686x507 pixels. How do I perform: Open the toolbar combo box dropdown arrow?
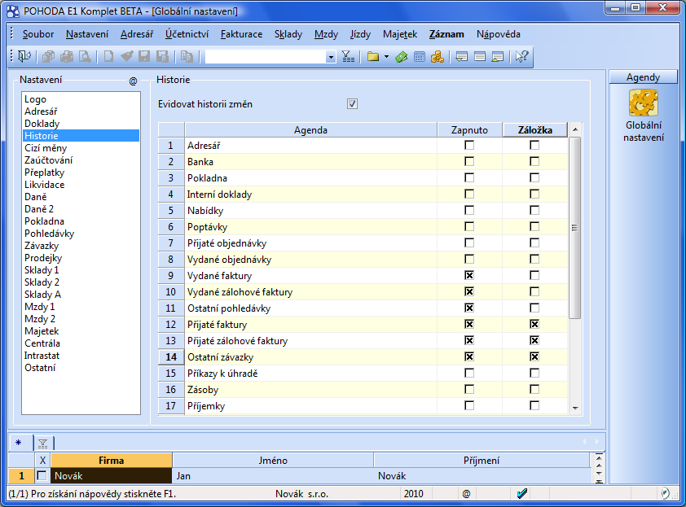[332, 57]
